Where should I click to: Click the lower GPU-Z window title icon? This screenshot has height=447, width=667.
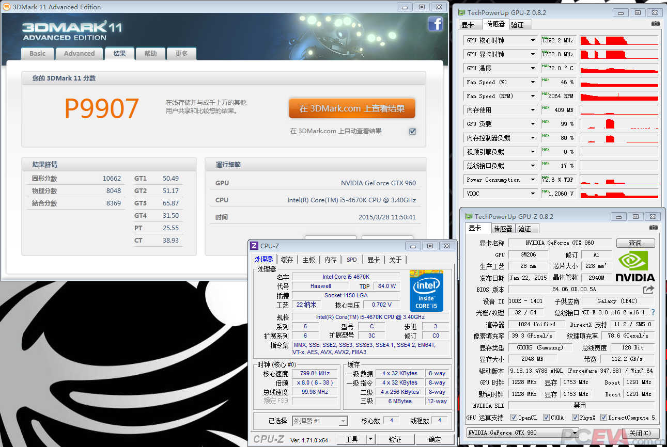click(469, 217)
